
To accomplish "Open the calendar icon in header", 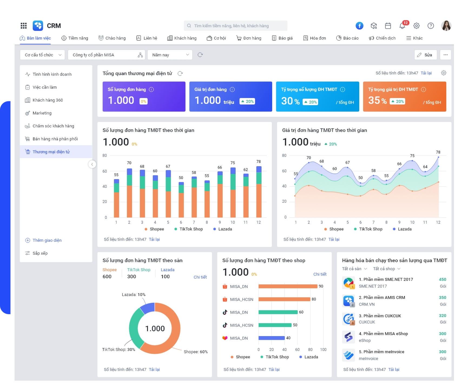I will [x=388, y=26].
